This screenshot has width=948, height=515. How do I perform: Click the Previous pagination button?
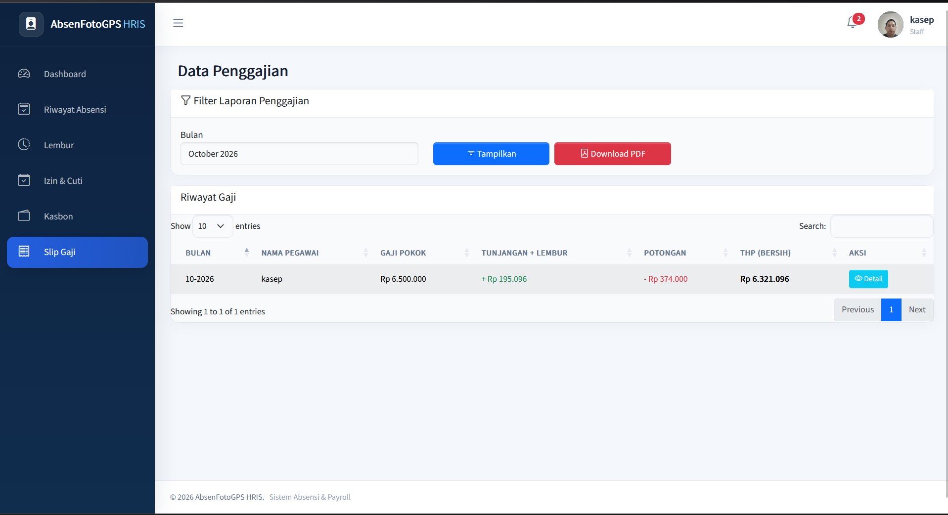click(858, 309)
